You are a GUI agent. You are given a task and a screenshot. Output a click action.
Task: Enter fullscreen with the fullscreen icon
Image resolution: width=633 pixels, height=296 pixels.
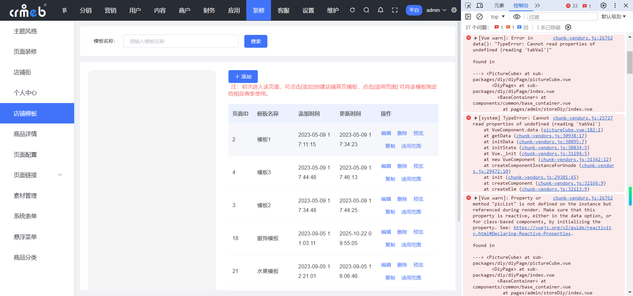click(395, 10)
